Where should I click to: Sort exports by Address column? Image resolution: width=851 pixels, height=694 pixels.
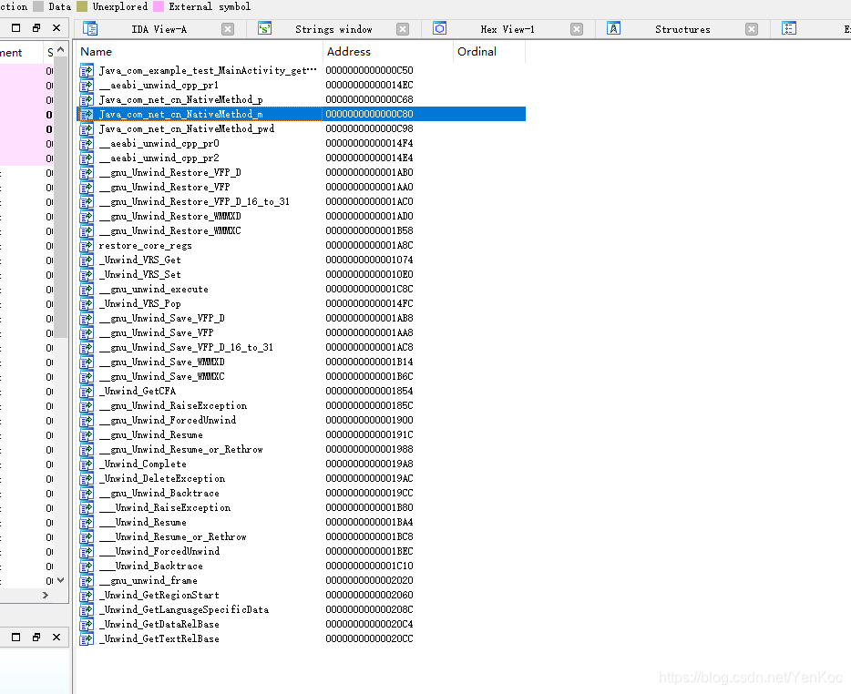pos(387,52)
